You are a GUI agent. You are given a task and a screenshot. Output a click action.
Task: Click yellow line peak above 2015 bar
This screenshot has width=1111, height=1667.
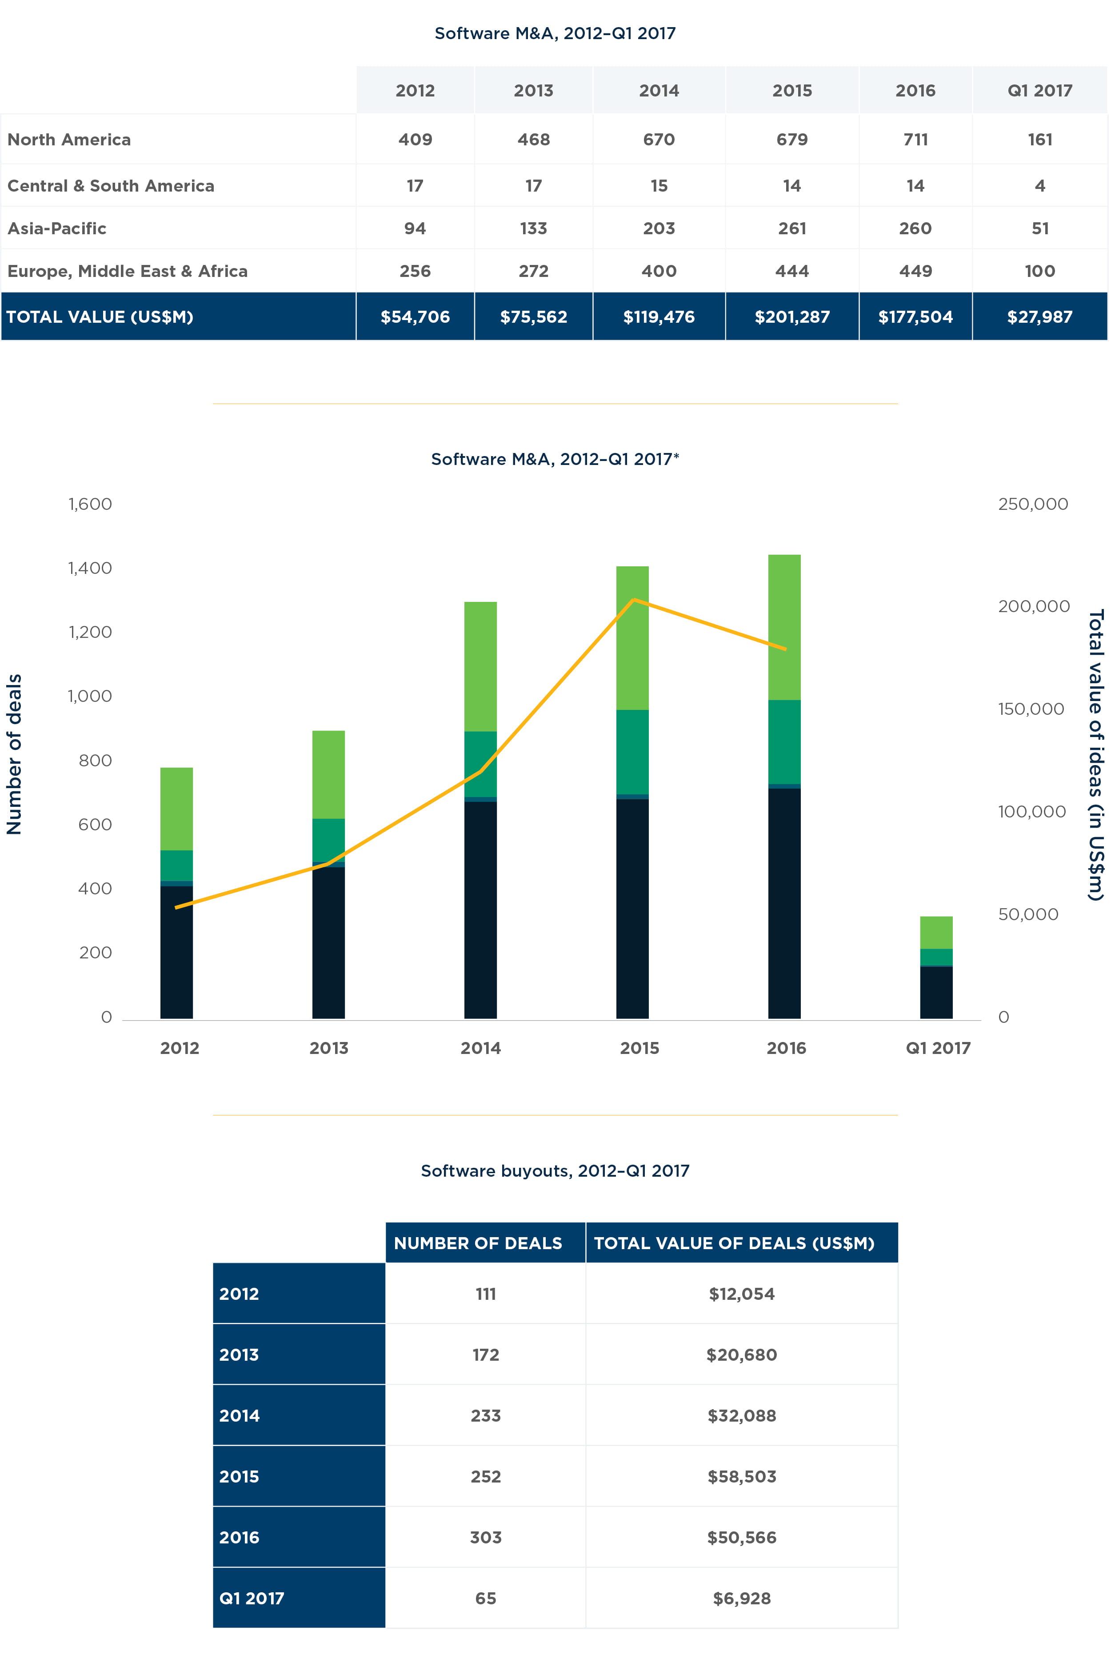coord(633,600)
